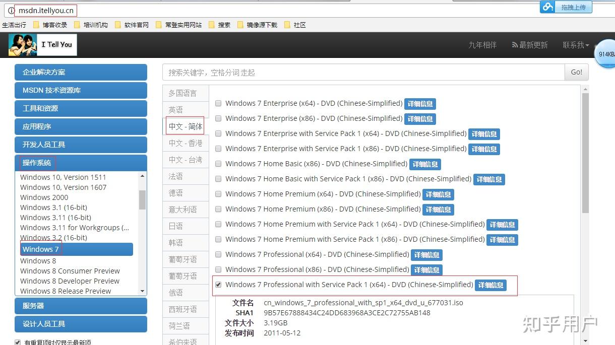This screenshot has height=345, width=615.
Task: Click the 生活出行 bookmark
Action: [x=14, y=25]
